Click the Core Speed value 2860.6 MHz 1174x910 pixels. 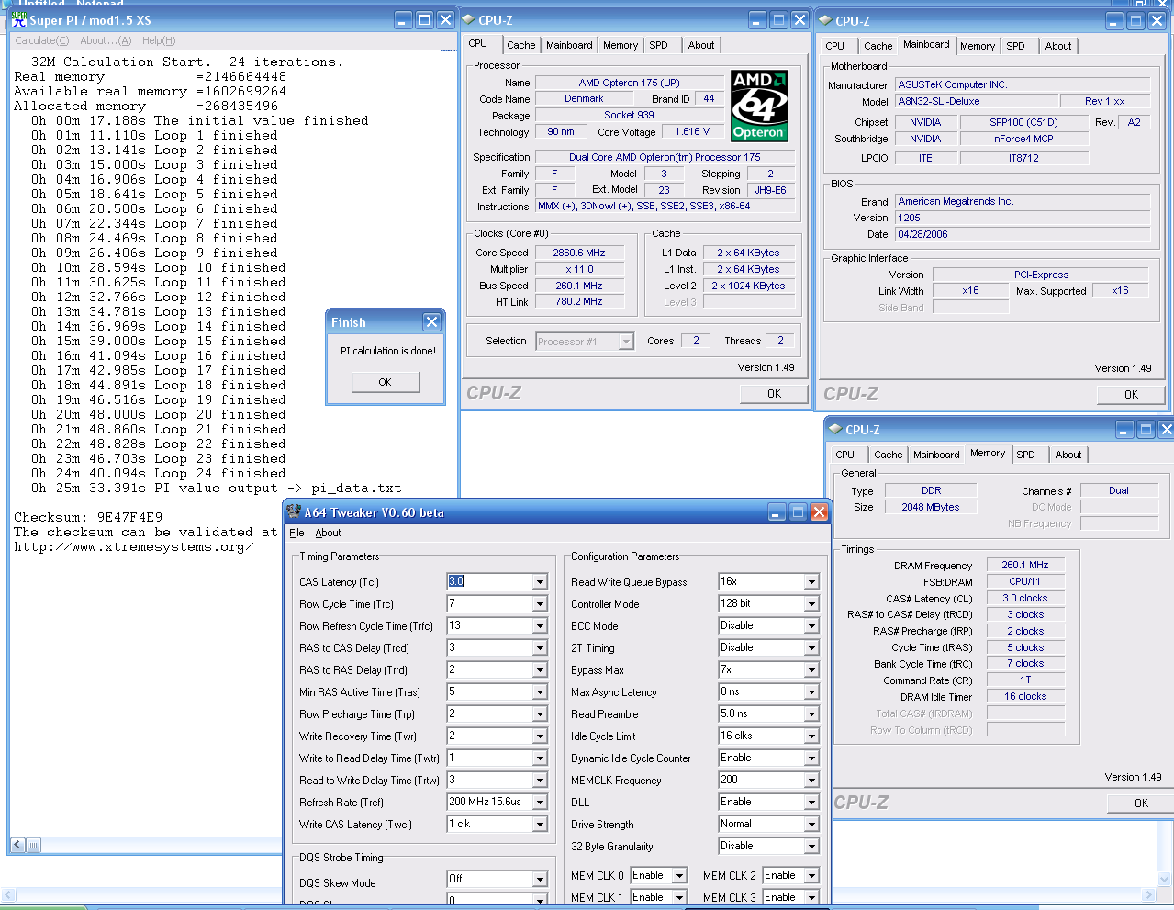[x=578, y=253]
